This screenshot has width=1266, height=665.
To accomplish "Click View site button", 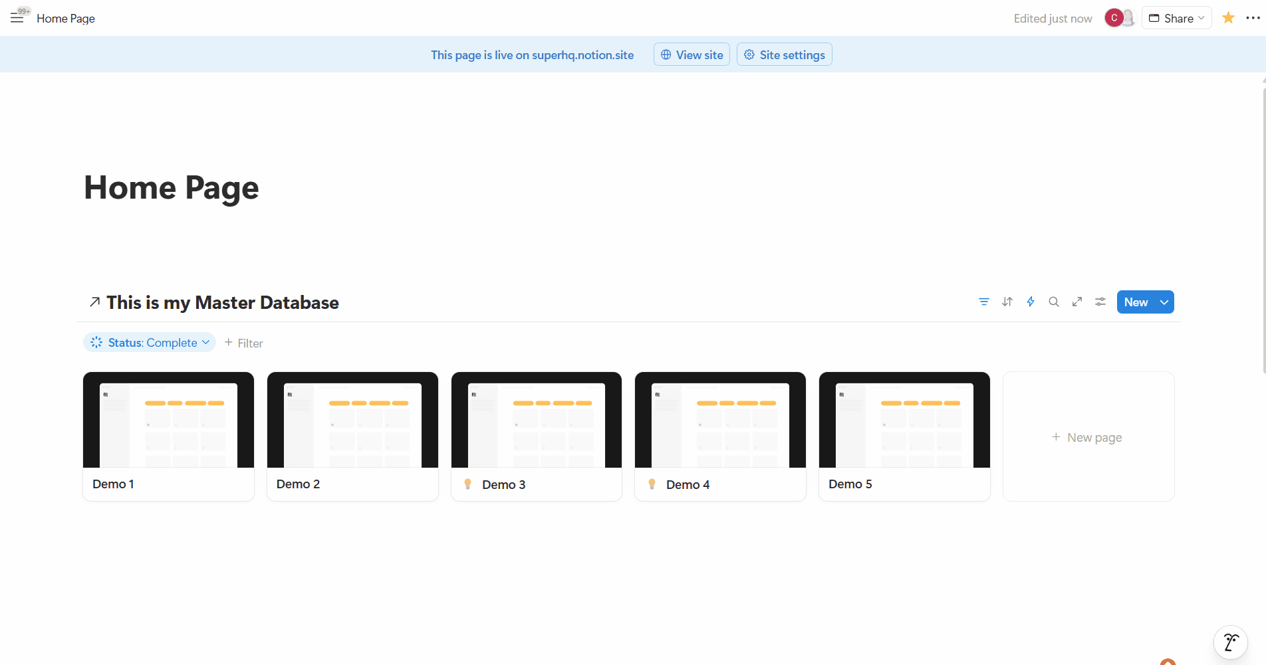I will [x=692, y=54].
